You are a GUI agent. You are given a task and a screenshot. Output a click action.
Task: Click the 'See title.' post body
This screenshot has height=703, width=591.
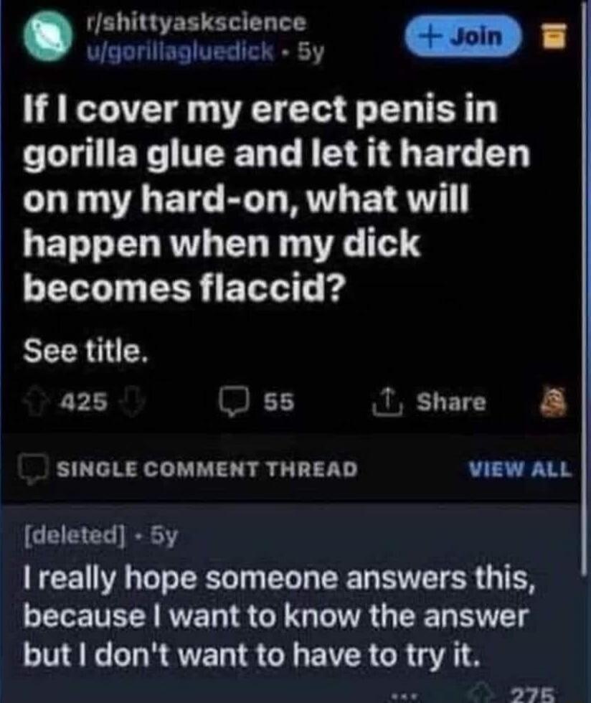(x=85, y=351)
